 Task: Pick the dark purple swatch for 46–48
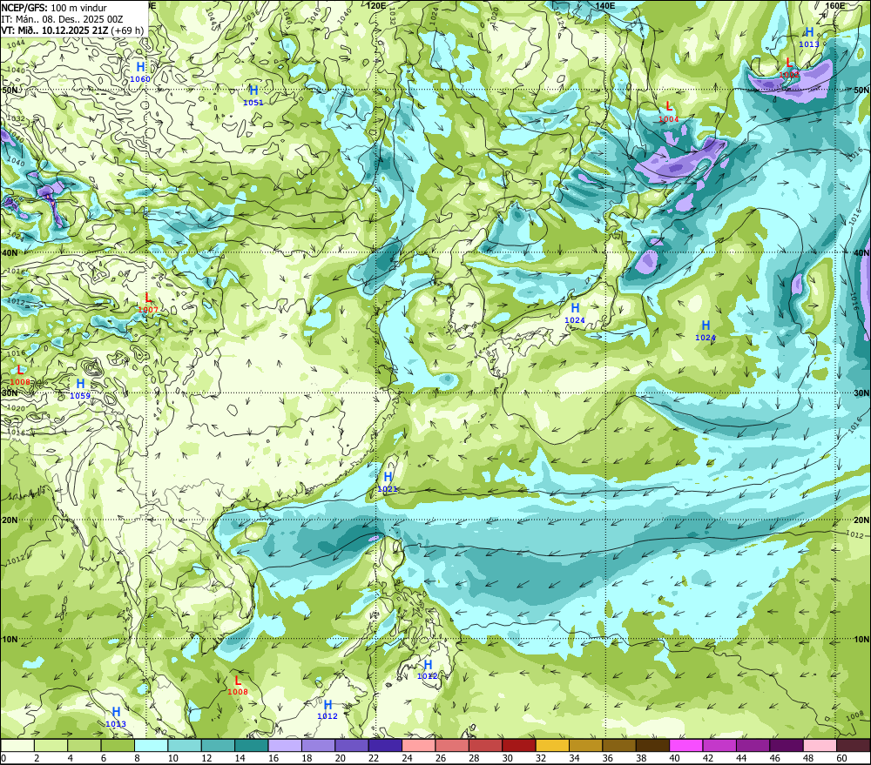tap(787, 745)
